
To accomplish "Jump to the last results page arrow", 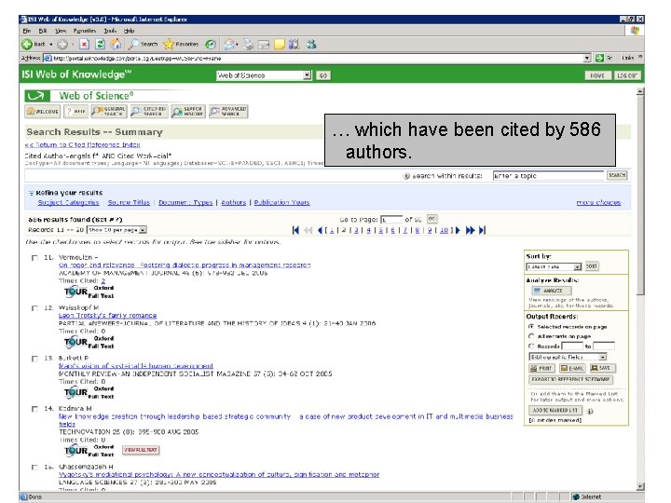I will click(x=483, y=230).
